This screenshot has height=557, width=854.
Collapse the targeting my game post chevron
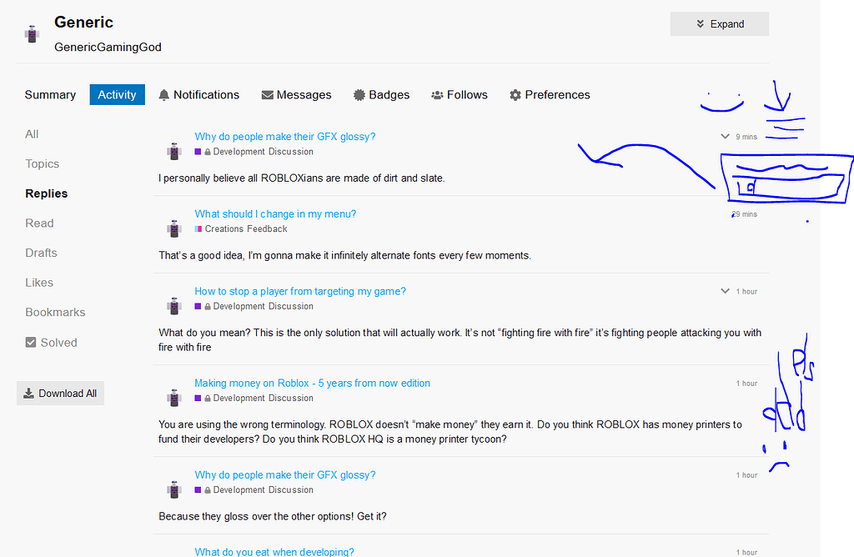(x=725, y=291)
